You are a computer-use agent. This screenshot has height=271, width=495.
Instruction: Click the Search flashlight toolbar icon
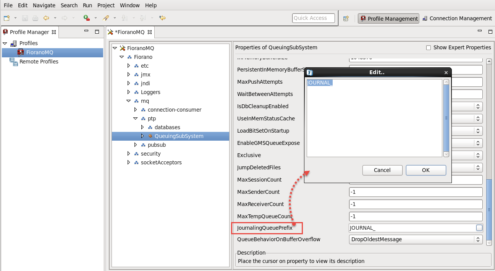[x=106, y=18]
